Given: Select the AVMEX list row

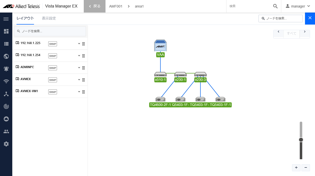Looking at the screenshot, I should [50, 80].
